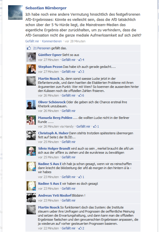Like the main post via Gefällt mir

pyautogui.click(x=32, y=41)
